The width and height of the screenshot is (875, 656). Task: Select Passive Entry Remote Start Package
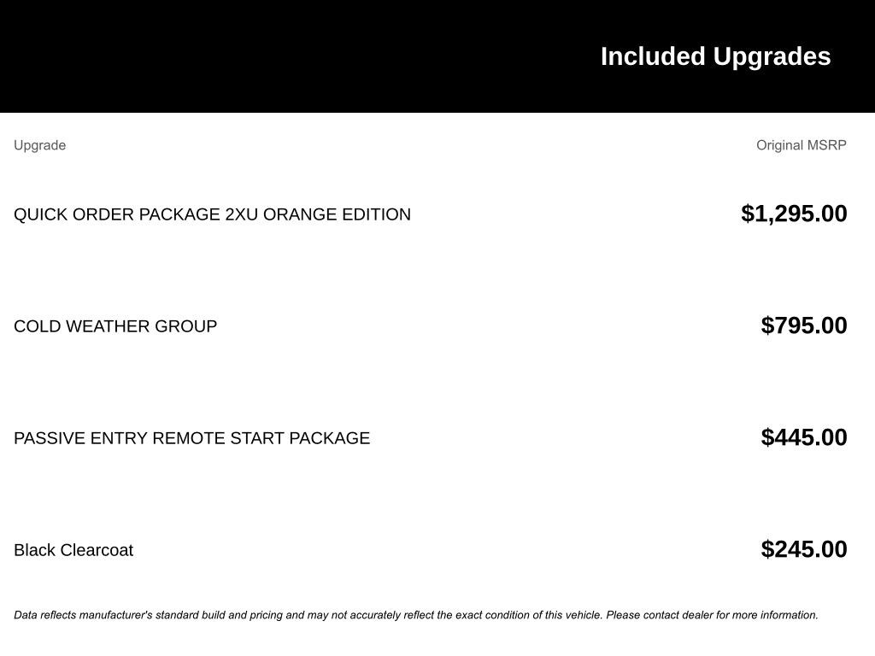click(191, 438)
